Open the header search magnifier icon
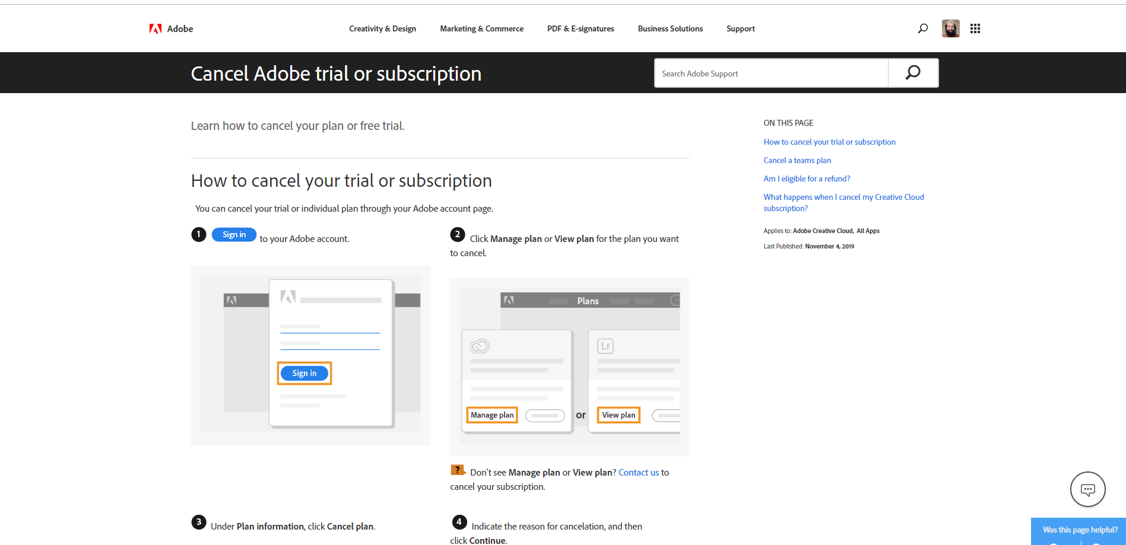Screen dimensions: 1126x545 923,28
